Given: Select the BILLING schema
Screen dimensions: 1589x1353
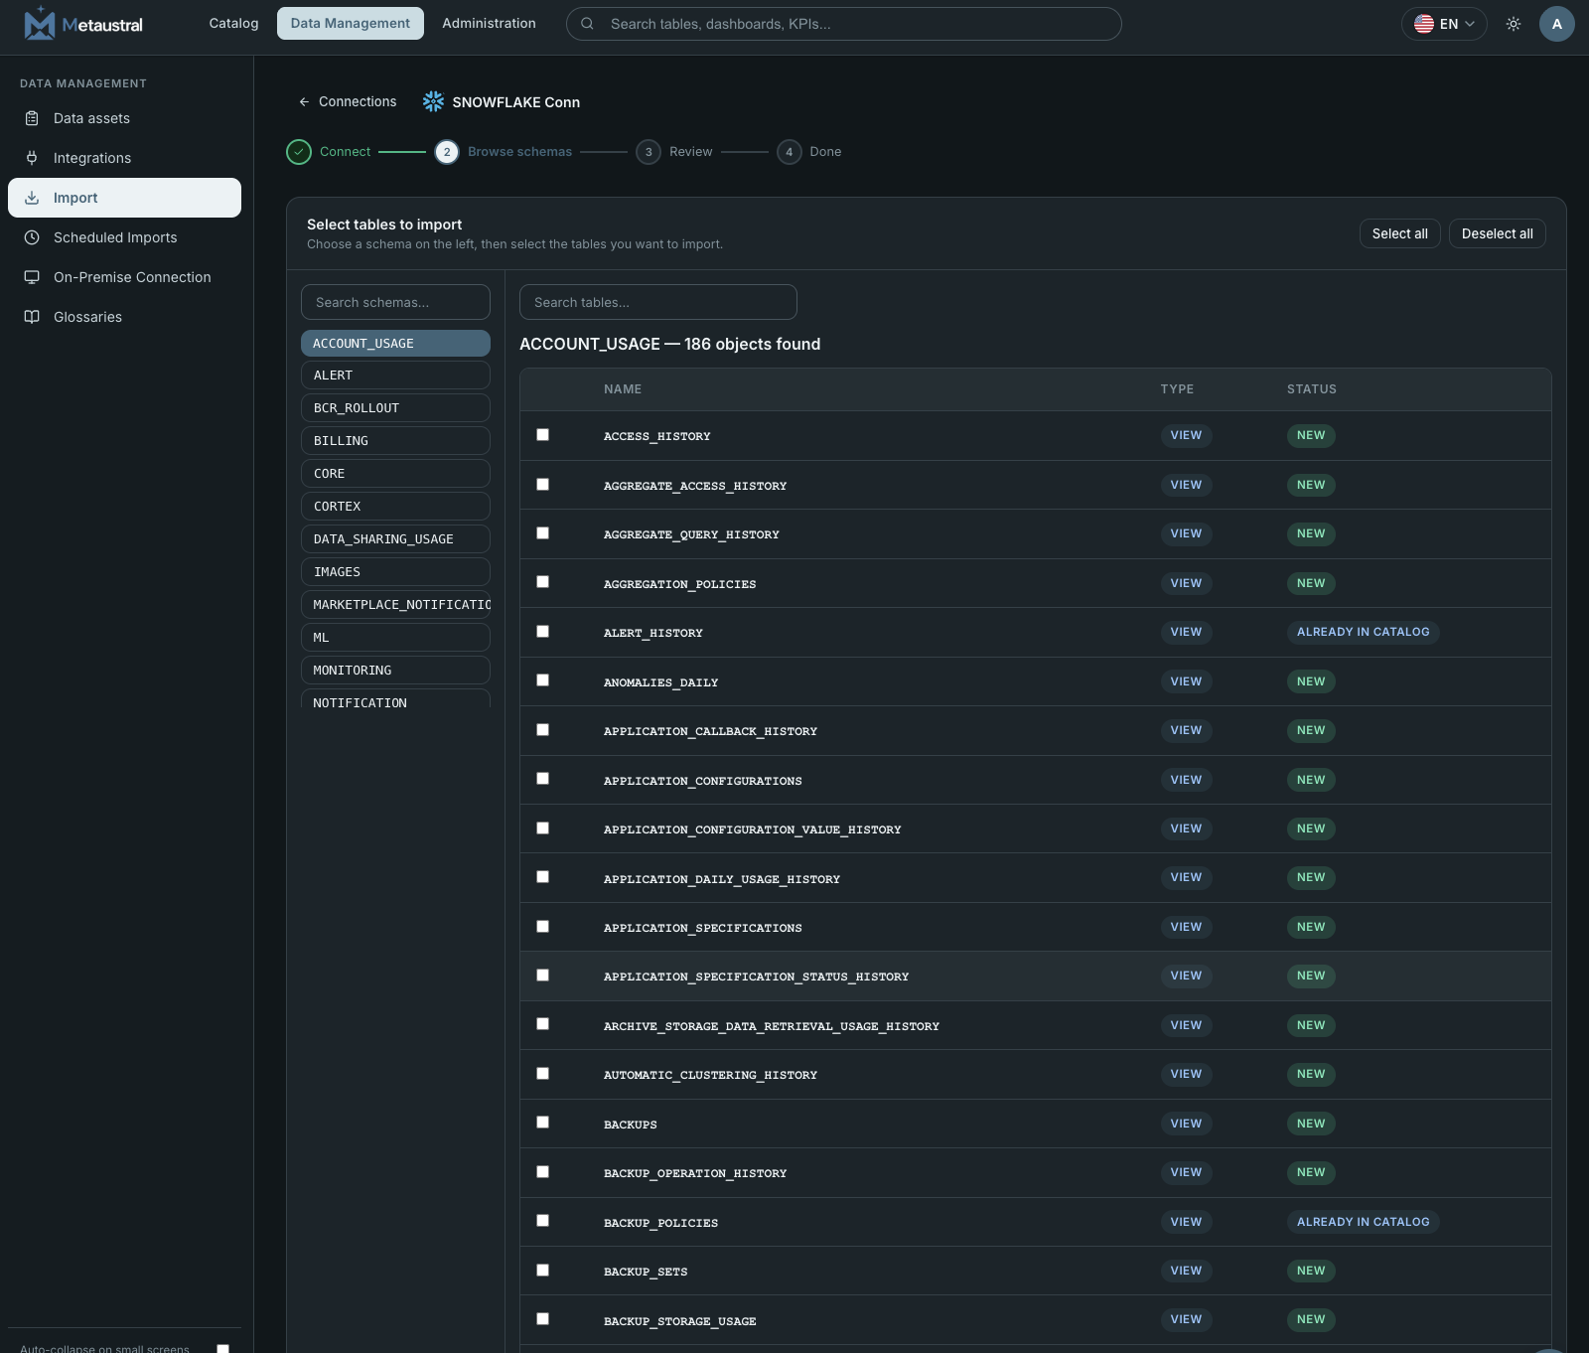Looking at the screenshot, I should tap(395, 440).
